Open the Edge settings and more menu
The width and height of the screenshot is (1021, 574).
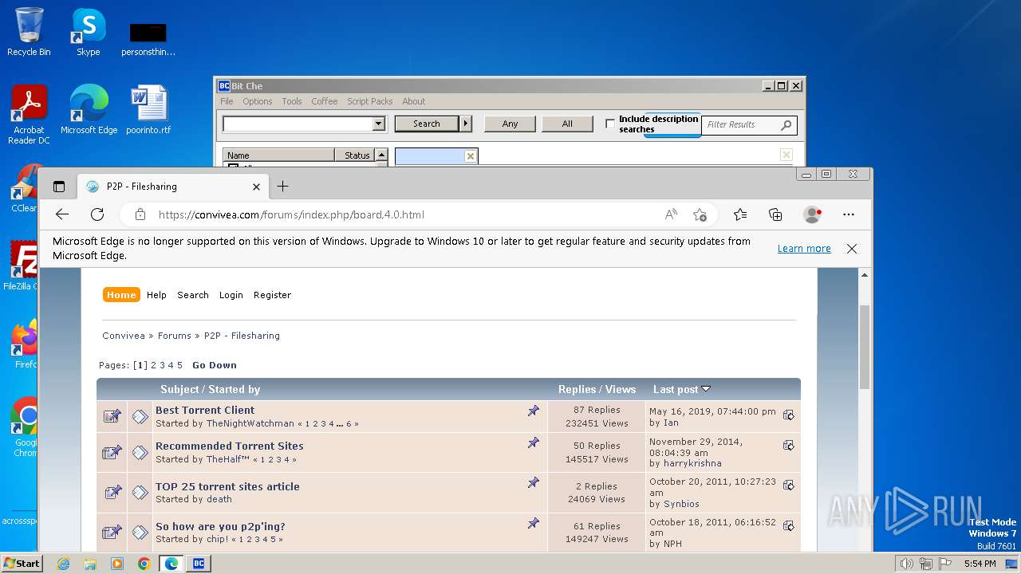[849, 214]
